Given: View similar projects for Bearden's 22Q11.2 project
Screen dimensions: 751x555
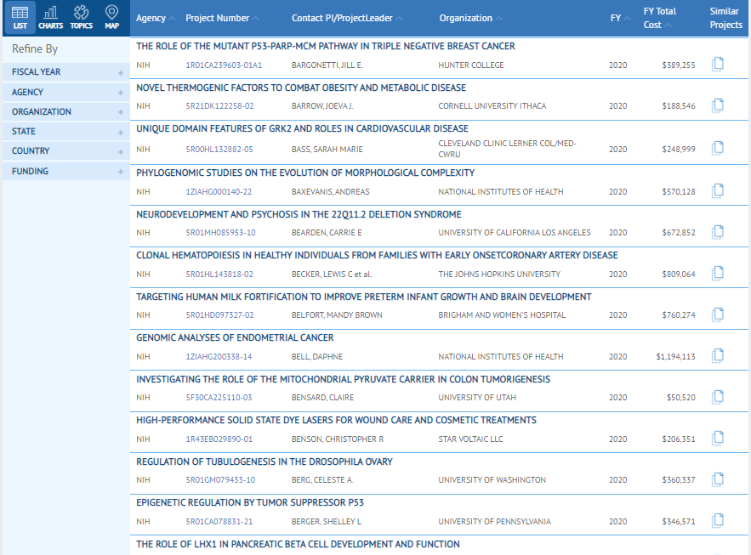Looking at the screenshot, I should click(x=718, y=232).
